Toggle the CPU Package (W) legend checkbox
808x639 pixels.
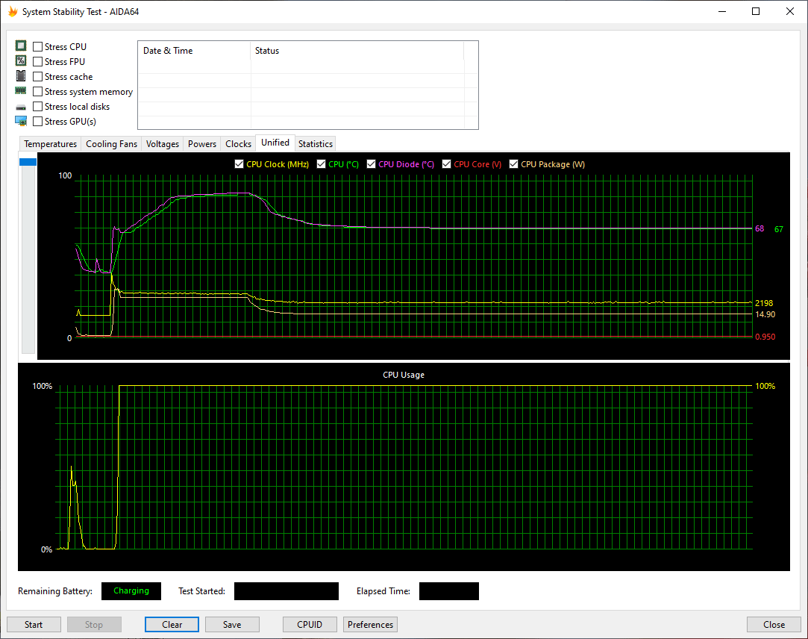513,164
